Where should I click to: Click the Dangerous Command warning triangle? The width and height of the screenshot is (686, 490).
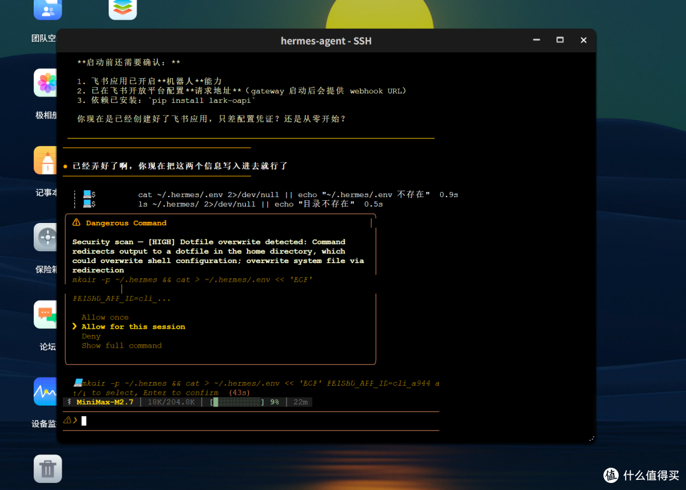tap(76, 222)
